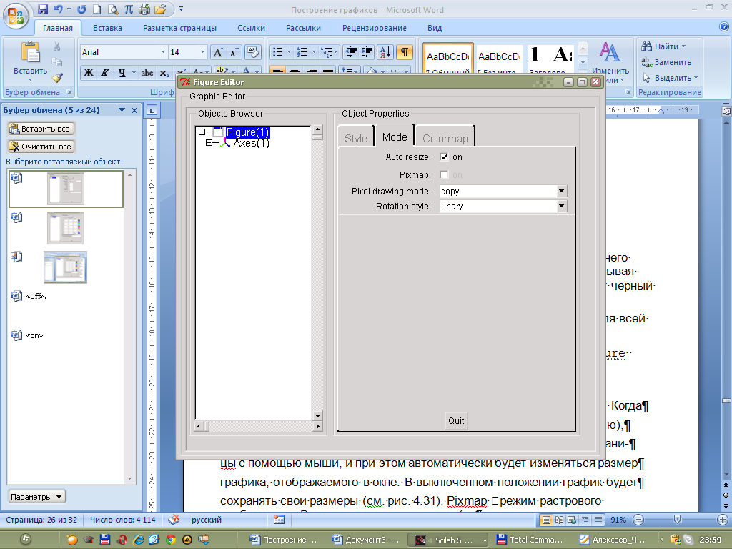This screenshot has height=549, width=732.
Task: Create new document from quick access toolbar
Action: point(97,9)
